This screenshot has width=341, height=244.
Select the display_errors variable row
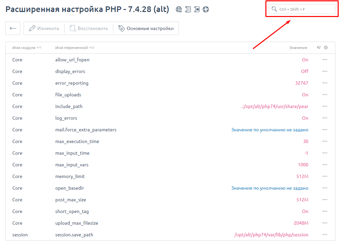click(x=70, y=71)
